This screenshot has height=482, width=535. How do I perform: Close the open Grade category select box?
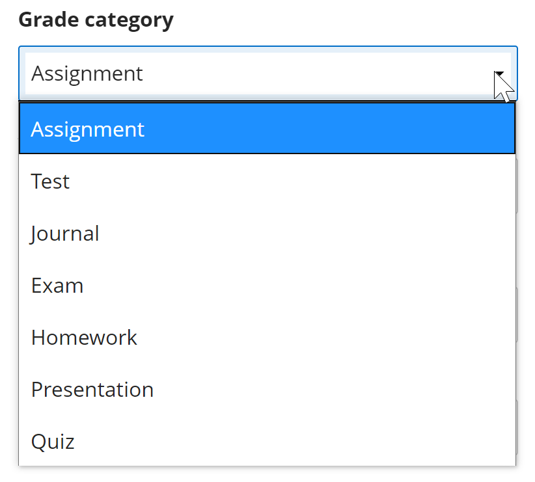[x=499, y=74]
